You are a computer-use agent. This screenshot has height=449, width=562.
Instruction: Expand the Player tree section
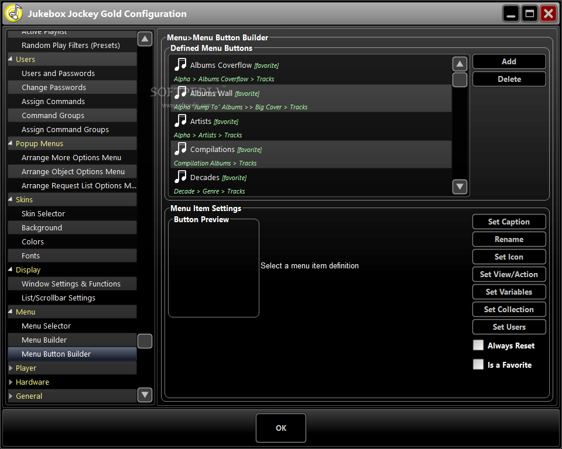(x=11, y=368)
